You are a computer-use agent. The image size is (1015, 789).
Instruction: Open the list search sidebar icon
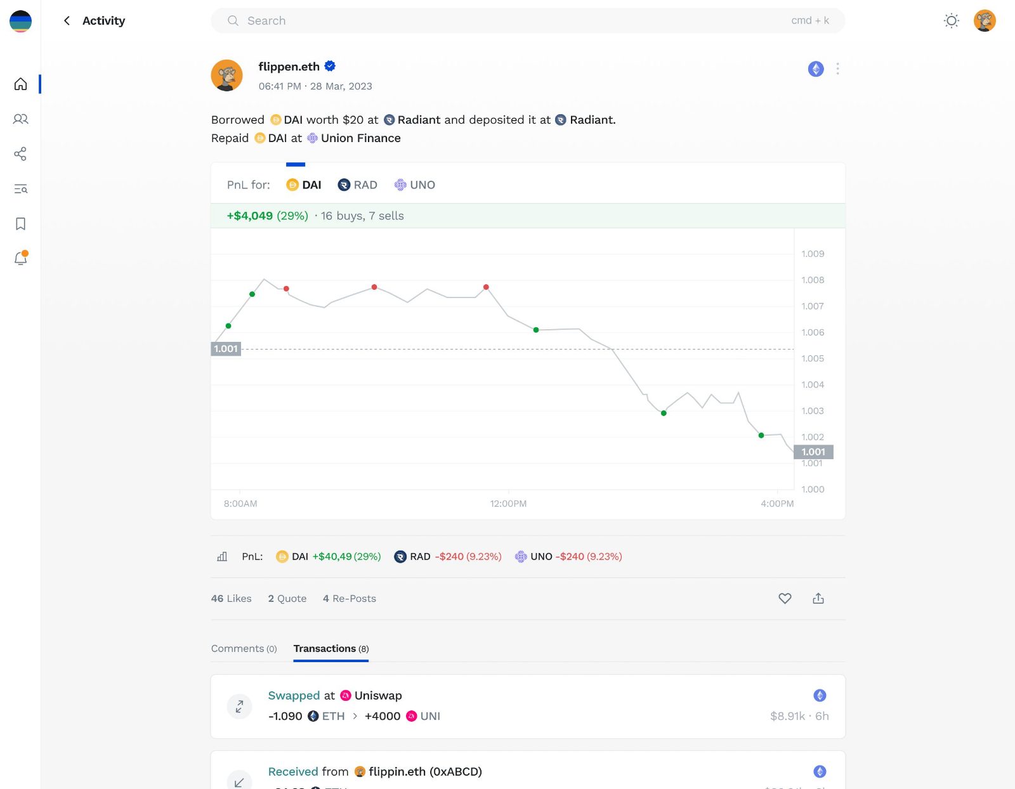[x=20, y=188]
